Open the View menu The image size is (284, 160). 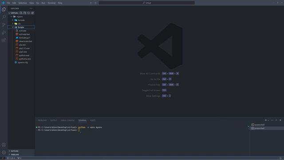pyautogui.click(x=32, y=3)
